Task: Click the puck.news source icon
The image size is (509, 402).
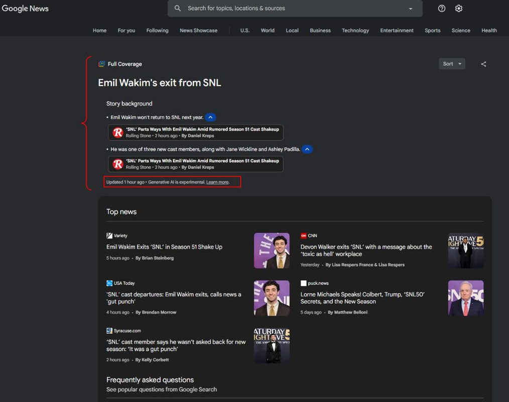Action: pos(304,283)
